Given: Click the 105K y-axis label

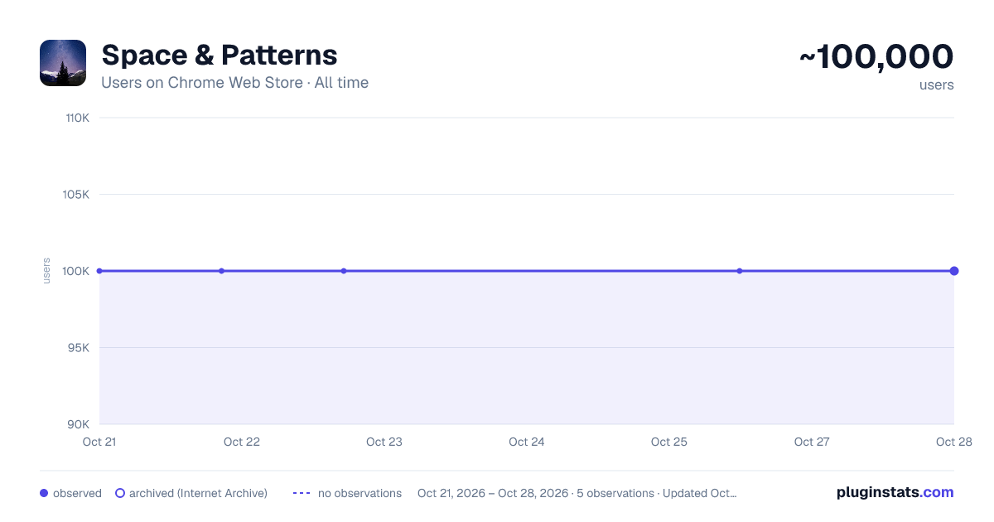Looking at the screenshot, I should (77, 195).
